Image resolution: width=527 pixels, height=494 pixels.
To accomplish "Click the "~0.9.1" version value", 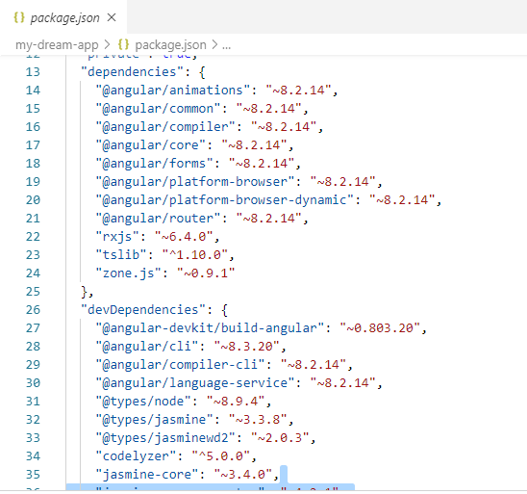I will pyautogui.click(x=206, y=273).
